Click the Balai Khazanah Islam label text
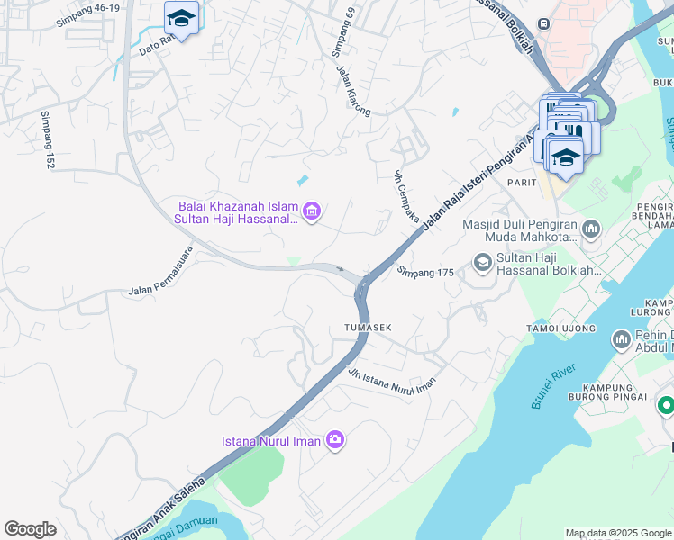This screenshot has height=540, width=674. point(236,212)
